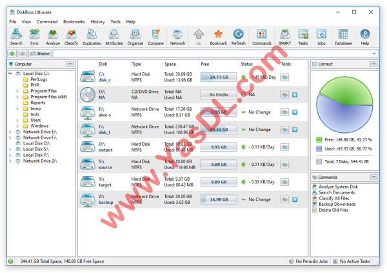Screen dimensions: 387x273
Task: Open the Classify tool
Action: coord(71,37)
